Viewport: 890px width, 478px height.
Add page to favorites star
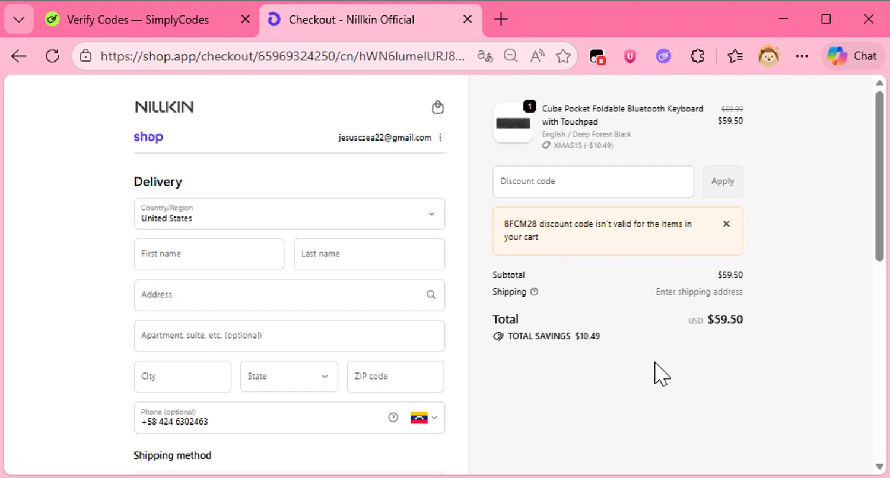point(563,56)
